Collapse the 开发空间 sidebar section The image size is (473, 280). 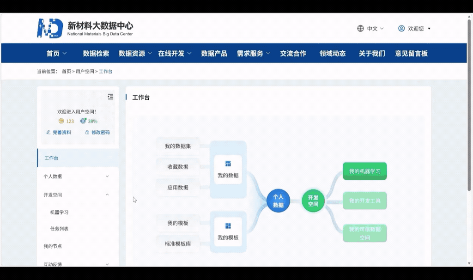(52, 195)
